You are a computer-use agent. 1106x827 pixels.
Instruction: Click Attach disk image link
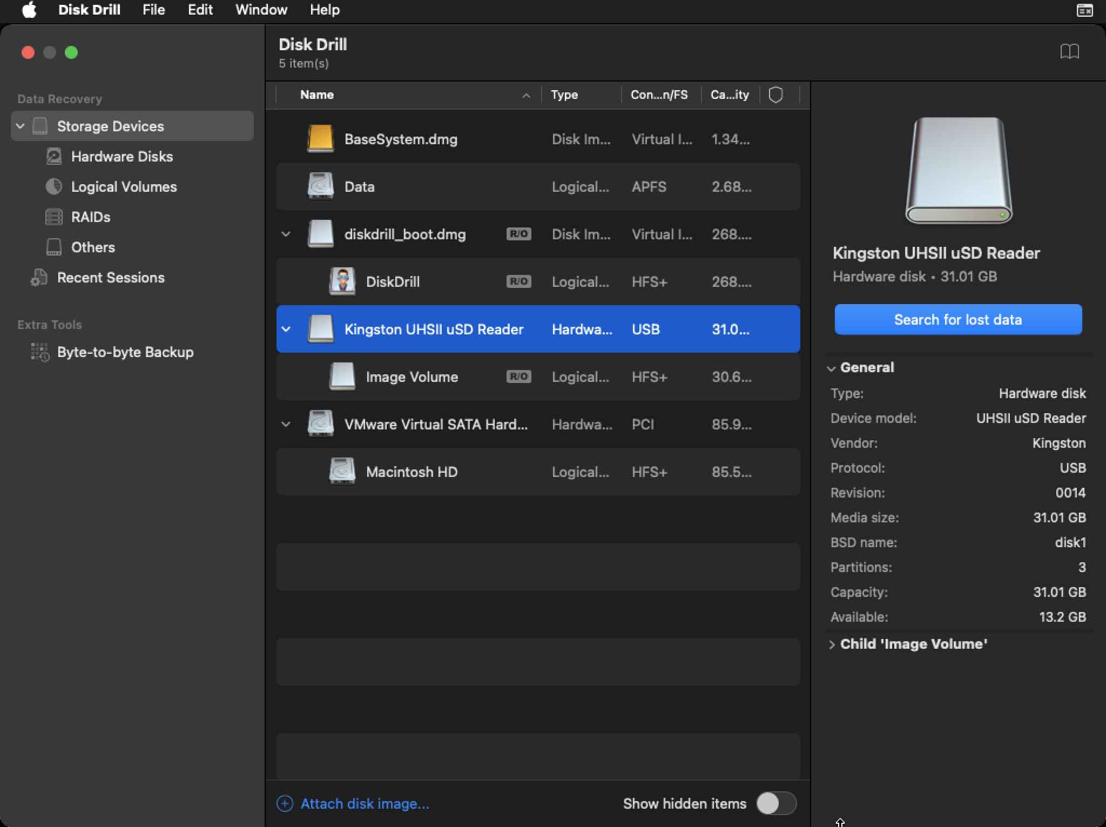pos(365,804)
